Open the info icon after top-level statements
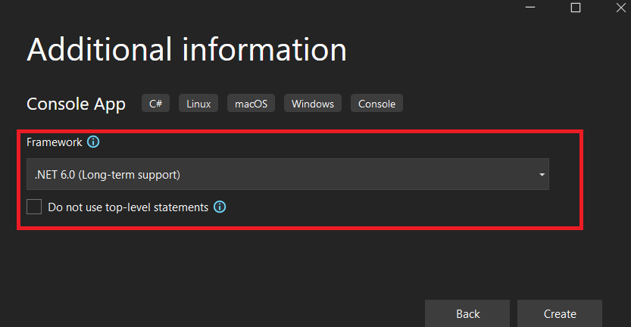Viewport: 631px width, 327px height. pyautogui.click(x=220, y=207)
